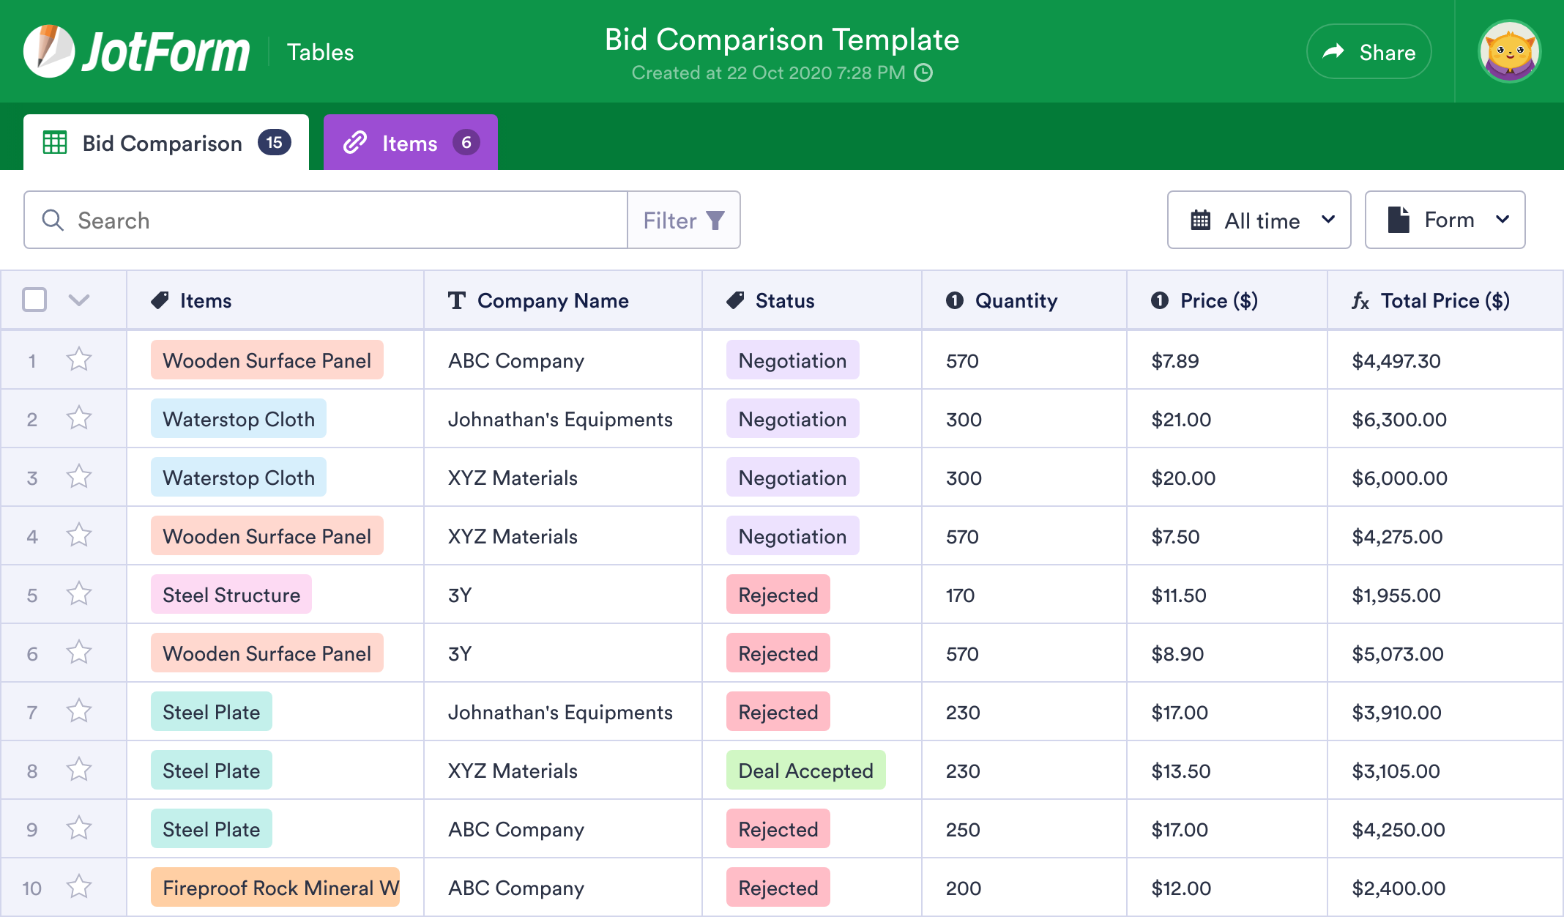
Task: Click the Form document icon
Action: pyautogui.click(x=1398, y=220)
